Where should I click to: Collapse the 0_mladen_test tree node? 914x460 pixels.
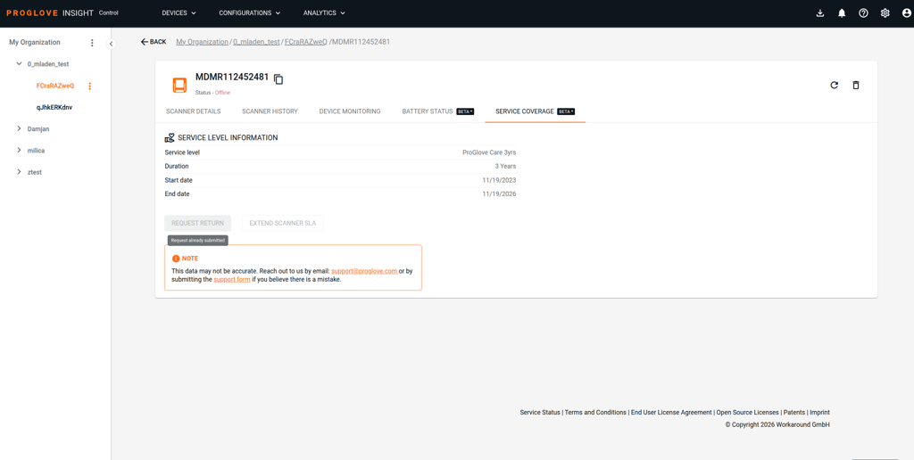tap(19, 64)
